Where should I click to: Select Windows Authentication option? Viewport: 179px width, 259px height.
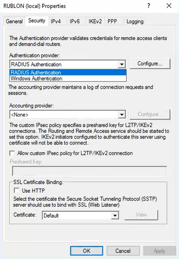[x=36, y=79]
